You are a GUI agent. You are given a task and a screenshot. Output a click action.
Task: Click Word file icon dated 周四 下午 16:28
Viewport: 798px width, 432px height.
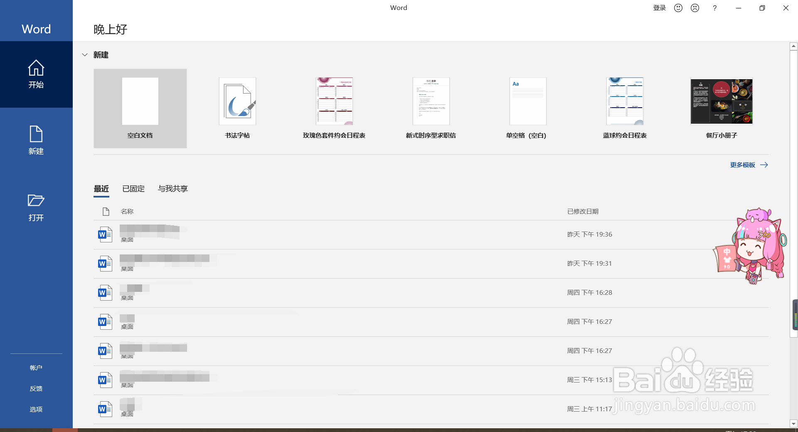click(x=105, y=293)
